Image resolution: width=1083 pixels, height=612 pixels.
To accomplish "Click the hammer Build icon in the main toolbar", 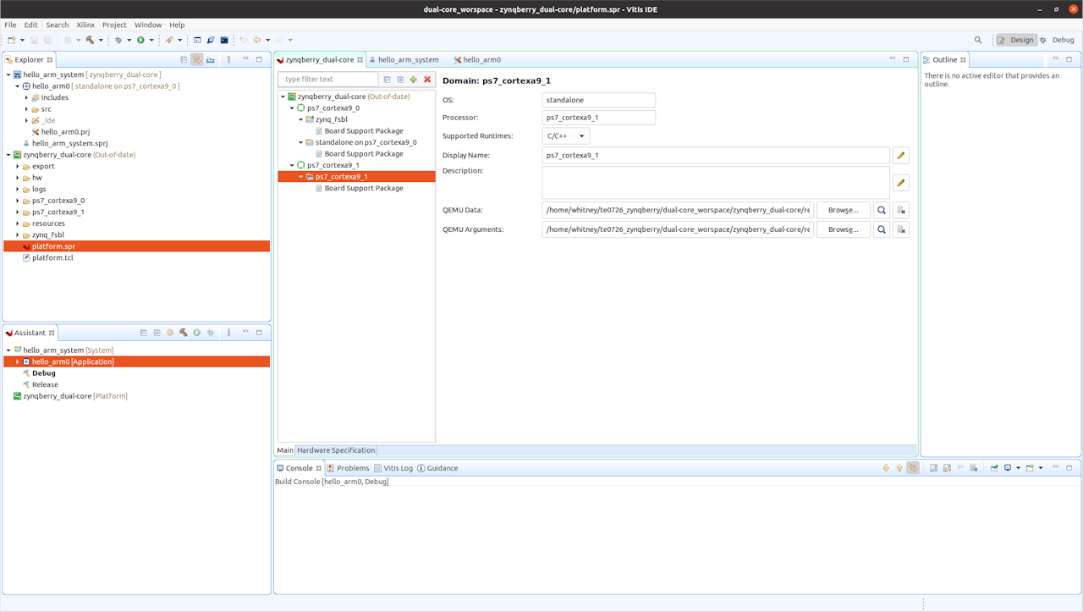I will point(90,40).
